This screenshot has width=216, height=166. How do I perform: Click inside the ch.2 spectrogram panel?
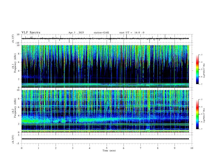point(105,111)
